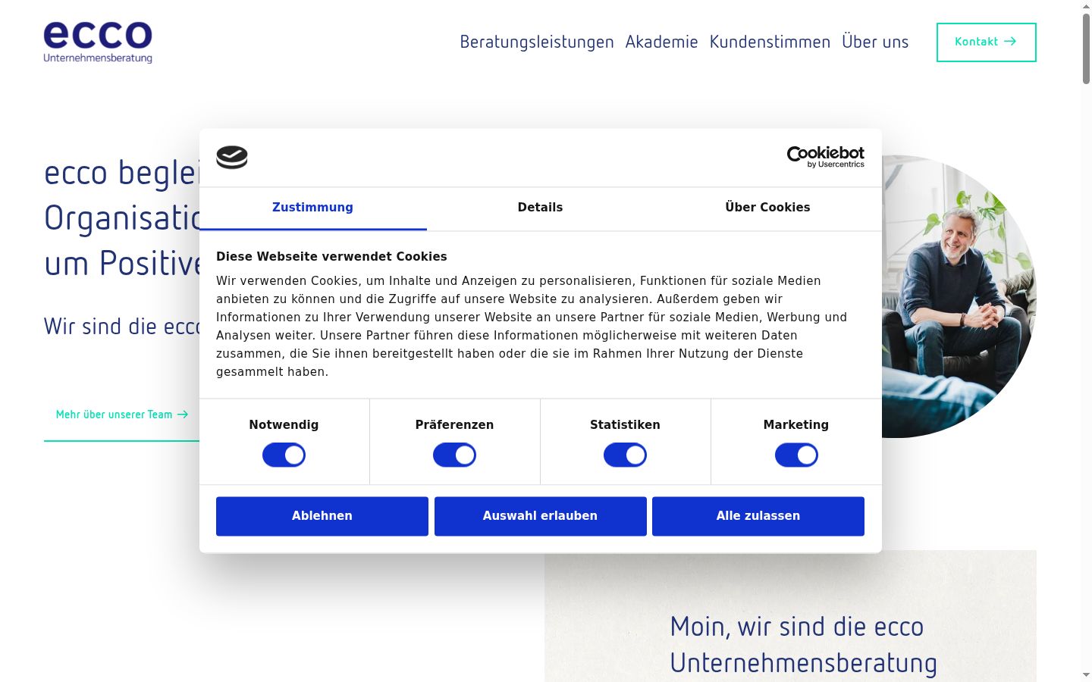The width and height of the screenshot is (1092, 682).
Task: Open the Über uns nav link
Action: point(875,42)
